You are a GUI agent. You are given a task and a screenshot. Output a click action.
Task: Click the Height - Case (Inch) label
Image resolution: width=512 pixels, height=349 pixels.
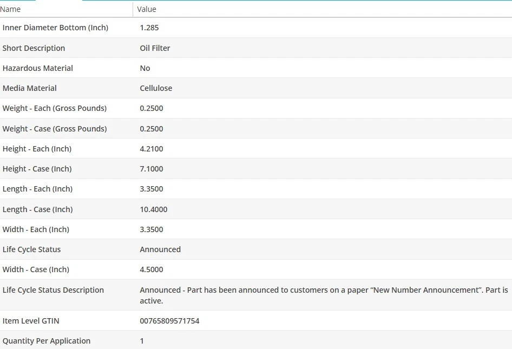click(37, 169)
